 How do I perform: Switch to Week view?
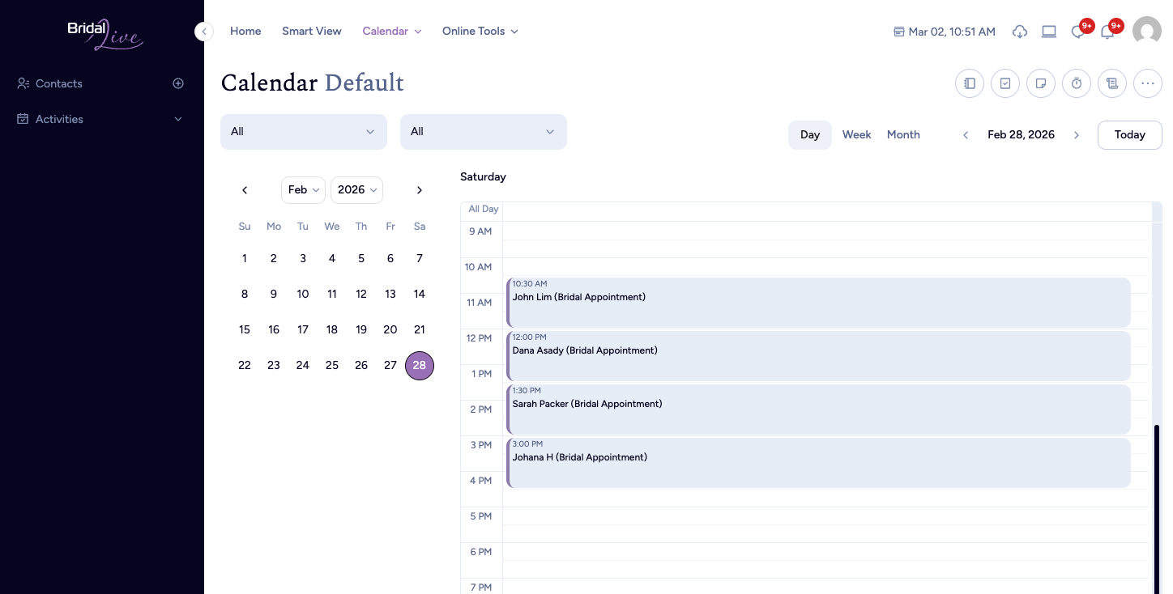(x=856, y=134)
